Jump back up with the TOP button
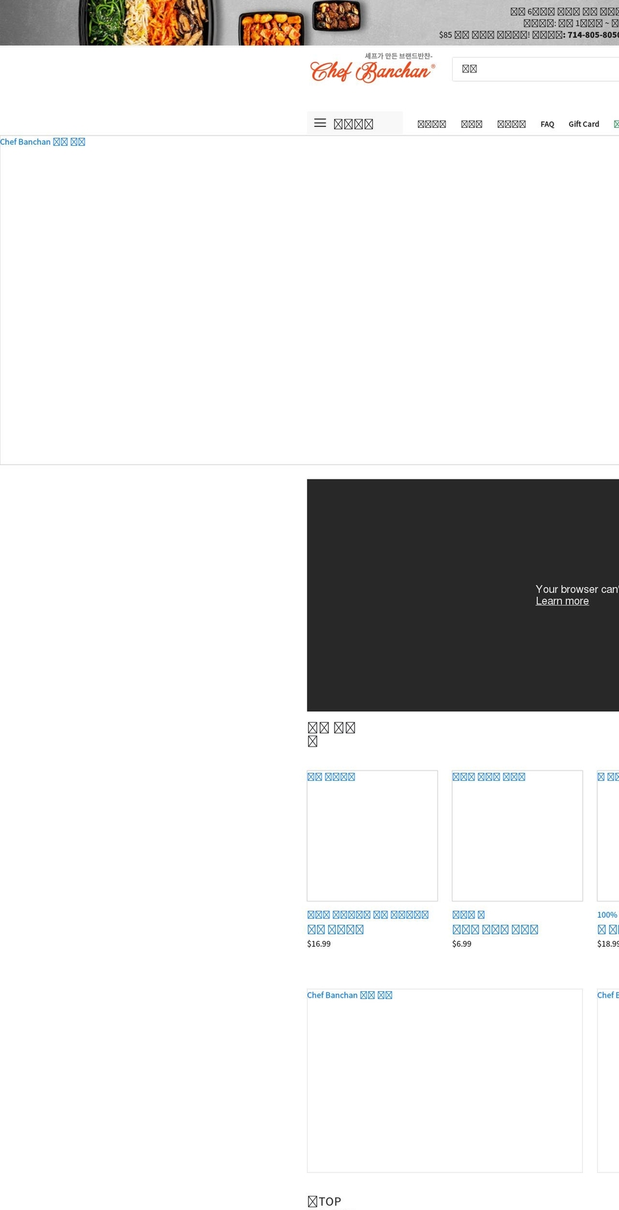 324,1201
